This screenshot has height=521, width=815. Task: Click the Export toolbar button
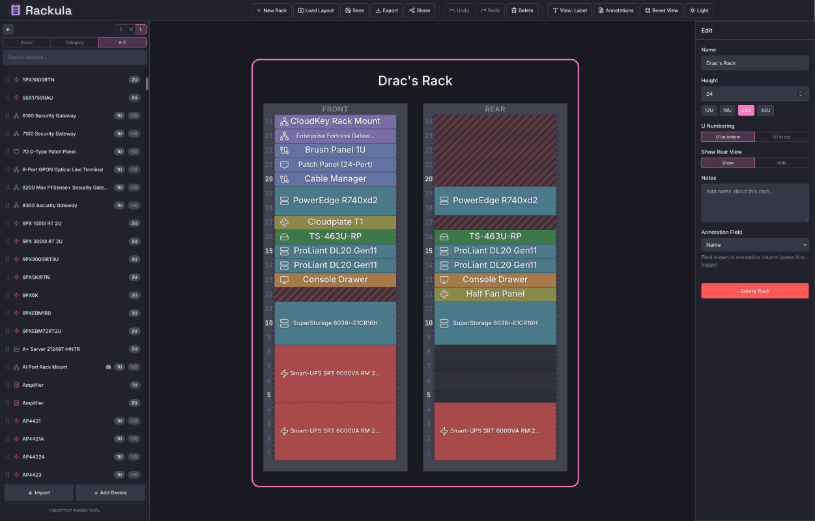click(386, 10)
